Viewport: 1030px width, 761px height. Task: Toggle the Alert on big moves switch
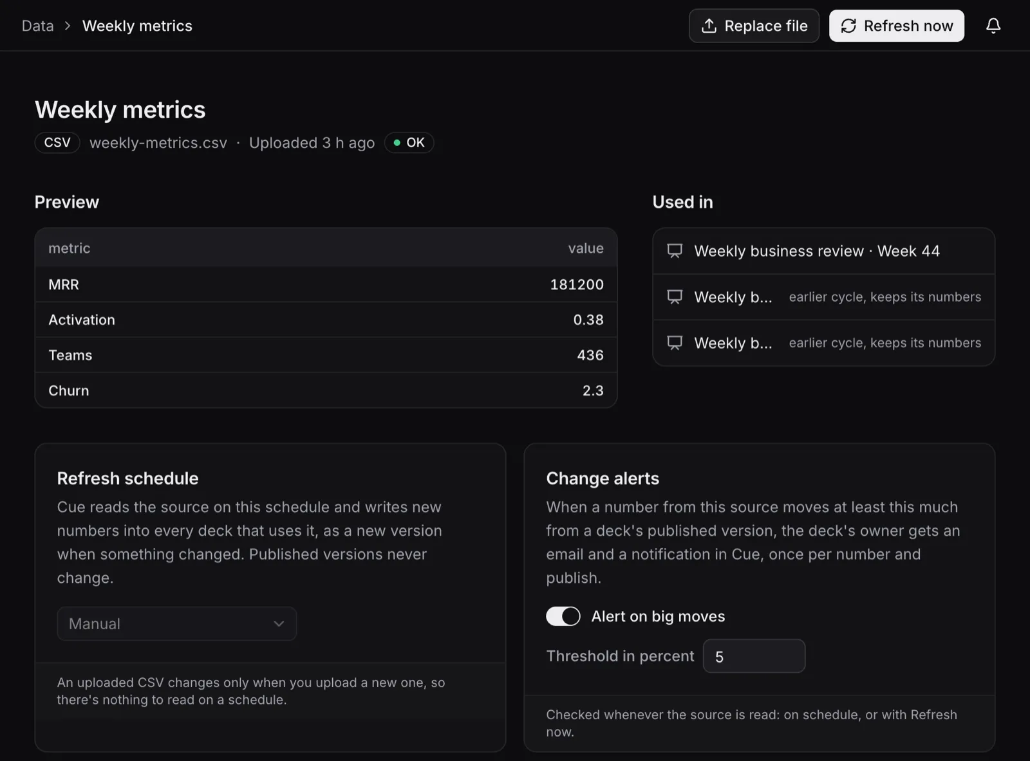coord(563,616)
